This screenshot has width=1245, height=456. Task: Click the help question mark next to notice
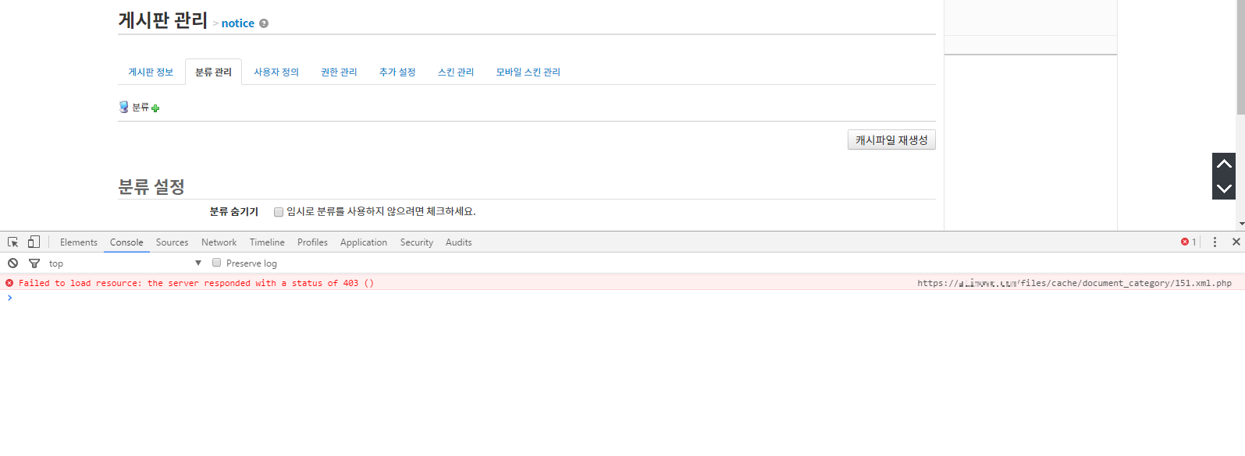[264, 23]
